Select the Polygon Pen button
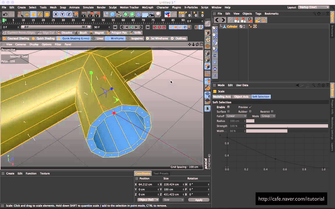 pyautogui.click(x=117, y=33)
